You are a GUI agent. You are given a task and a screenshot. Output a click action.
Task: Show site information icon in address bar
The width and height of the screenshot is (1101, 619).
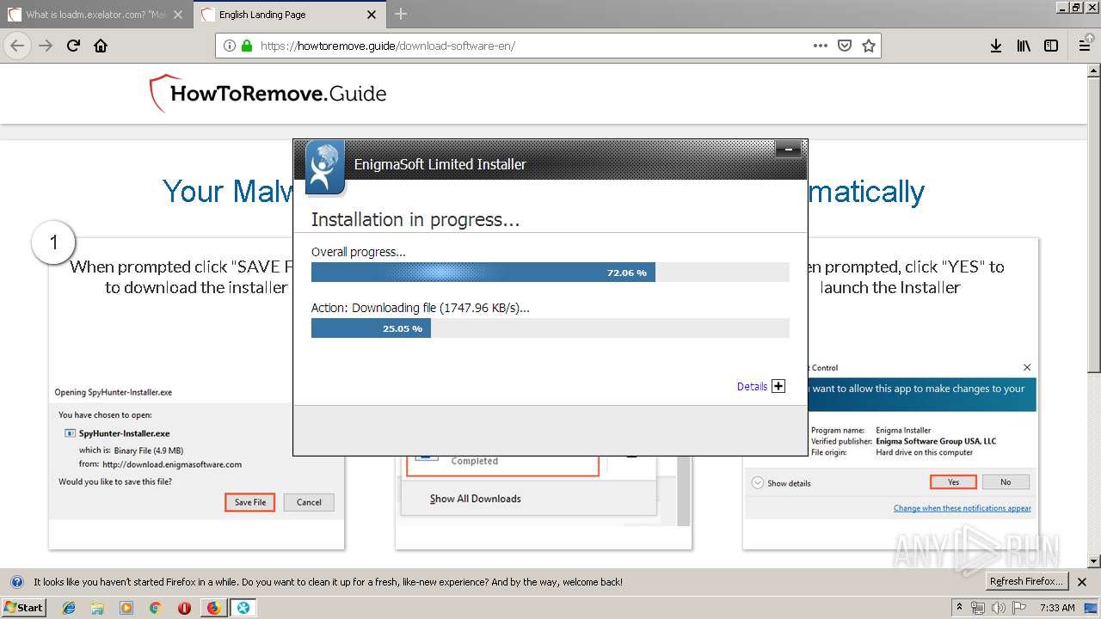(x=230, y=46)
